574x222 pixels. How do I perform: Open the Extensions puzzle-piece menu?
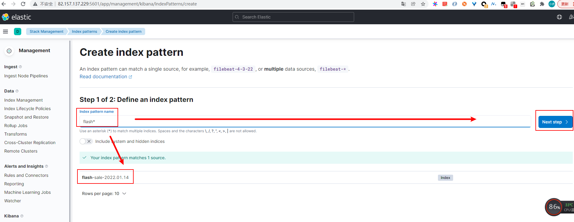(x=542, y=4)
